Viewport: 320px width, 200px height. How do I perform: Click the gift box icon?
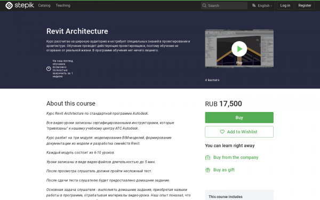pyautogui.click(x=207, y=170)
